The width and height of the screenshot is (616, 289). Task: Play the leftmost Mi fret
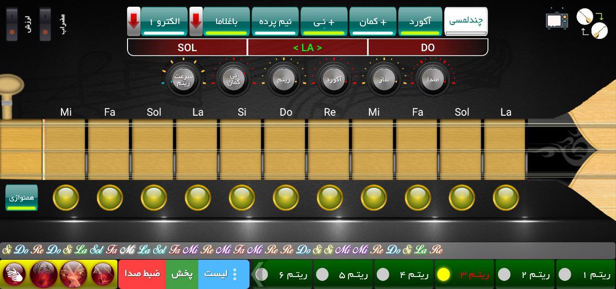coord(65,150)
